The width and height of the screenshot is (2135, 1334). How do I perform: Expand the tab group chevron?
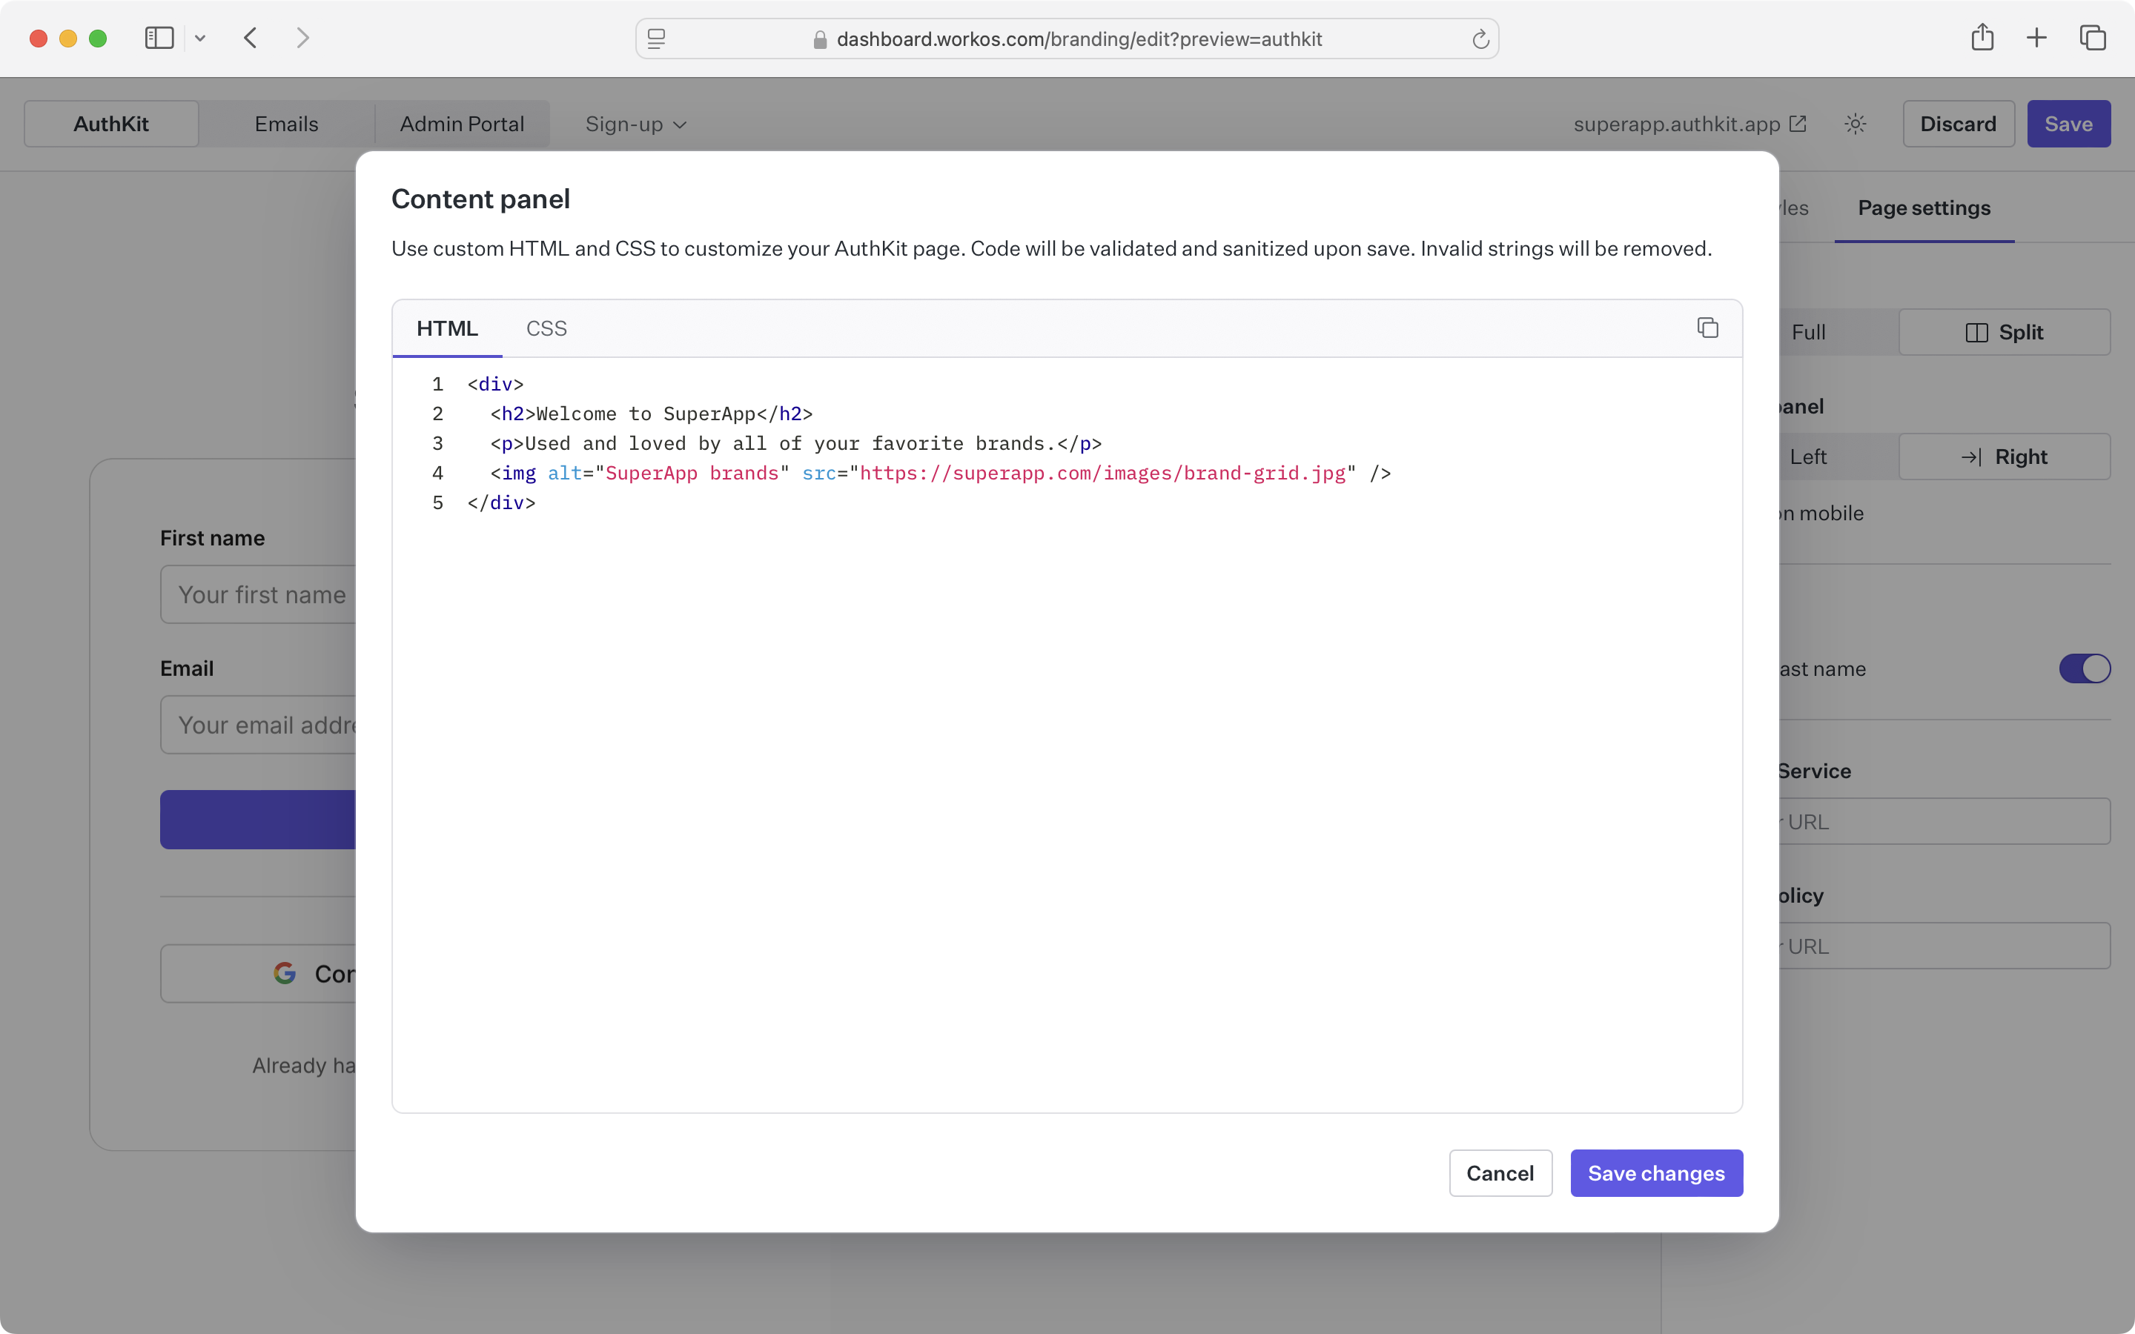click(200, 38)
